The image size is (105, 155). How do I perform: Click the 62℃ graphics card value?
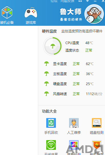click(x=90, y=64)
